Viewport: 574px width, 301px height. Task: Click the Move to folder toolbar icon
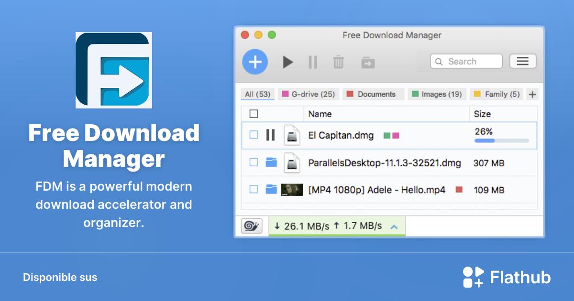pos(367,62)
